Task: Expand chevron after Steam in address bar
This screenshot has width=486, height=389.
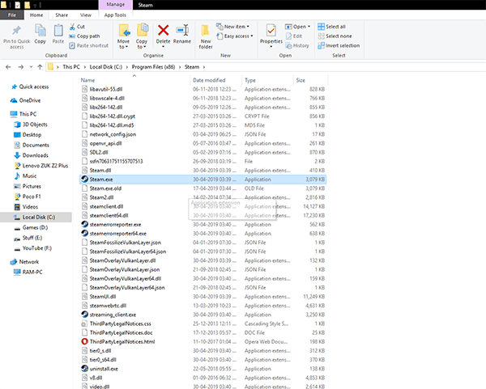Action: (204, 67)
